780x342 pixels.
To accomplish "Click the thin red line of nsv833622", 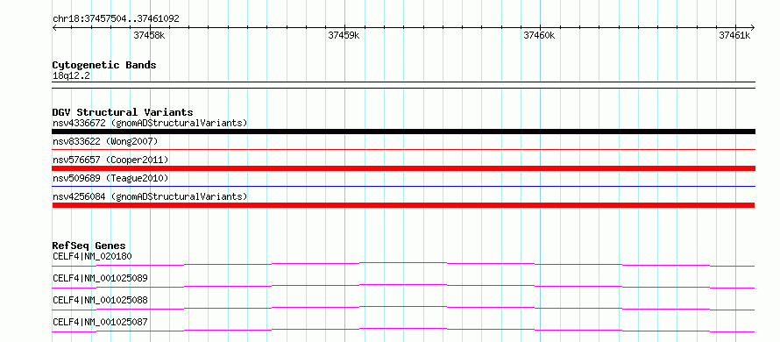I will (x=403, y=149).
